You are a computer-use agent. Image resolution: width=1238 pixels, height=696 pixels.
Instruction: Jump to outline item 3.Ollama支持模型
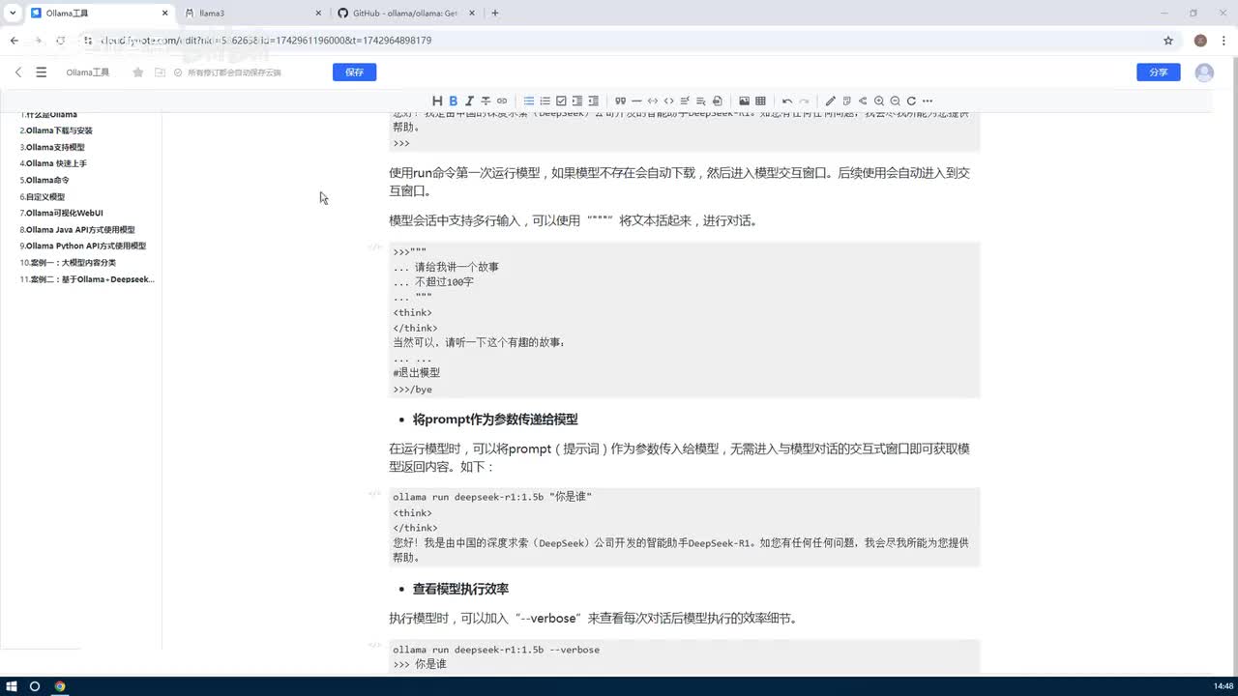[52, 147]
